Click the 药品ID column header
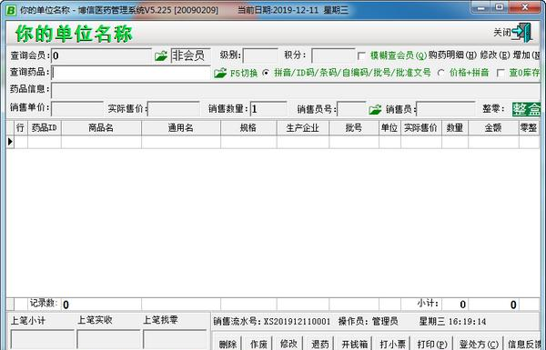The image size is (546, 350). coord(45,128)
